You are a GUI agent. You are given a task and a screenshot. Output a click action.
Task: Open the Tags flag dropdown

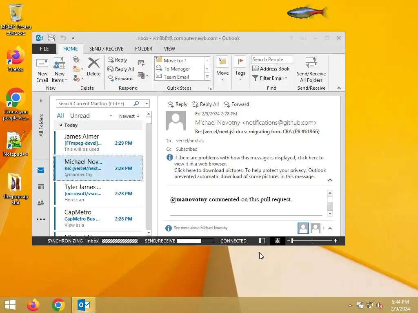click(240, 68)
